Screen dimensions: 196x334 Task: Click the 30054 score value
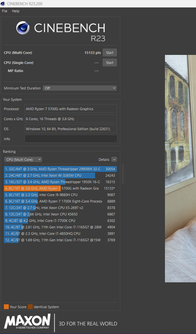point(110,169)
